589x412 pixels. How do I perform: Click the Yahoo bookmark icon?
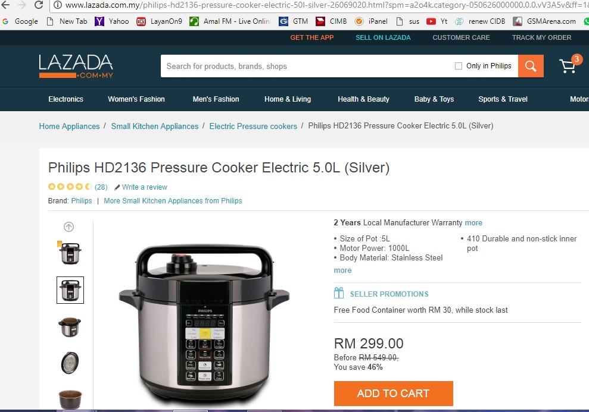pos(99,21)
